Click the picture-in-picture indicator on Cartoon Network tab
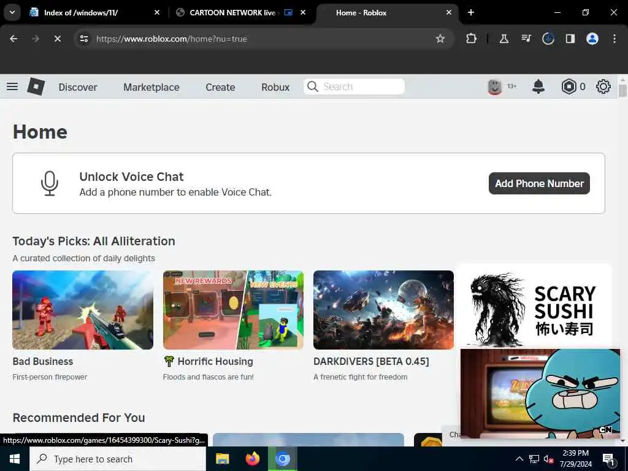Image resolution: width=628 pixels, height=471 pixels. point(288,12)
